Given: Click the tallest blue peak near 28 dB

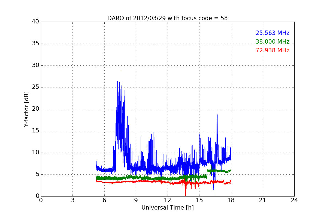Looking at the screenshot, I should coord(121,72).
